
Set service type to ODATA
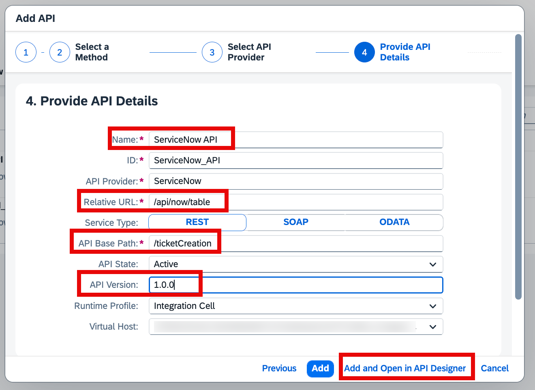point(394,222)
